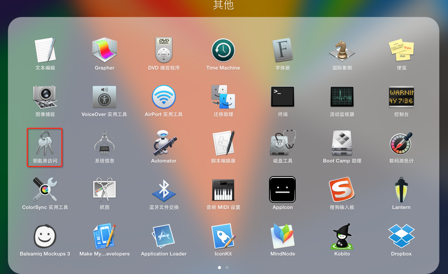The width and height of the screenshot is (448, 274).
Task: Launch the Grapher app
Action: click(104, 51)
